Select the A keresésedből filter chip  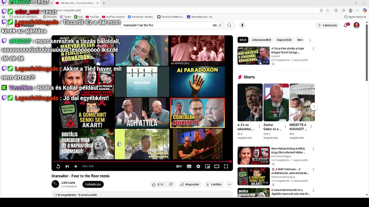[261, 40]
